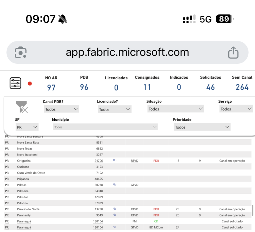Click the Licenciados card

click(x=116, y=83)
